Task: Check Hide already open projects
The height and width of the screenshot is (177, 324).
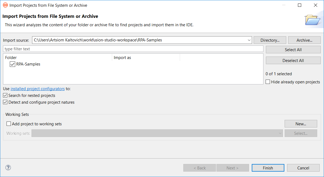Action: [268, 82]
